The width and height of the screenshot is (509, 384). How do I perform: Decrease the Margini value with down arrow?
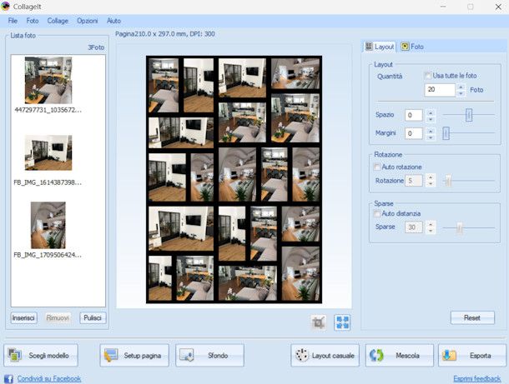431,137
